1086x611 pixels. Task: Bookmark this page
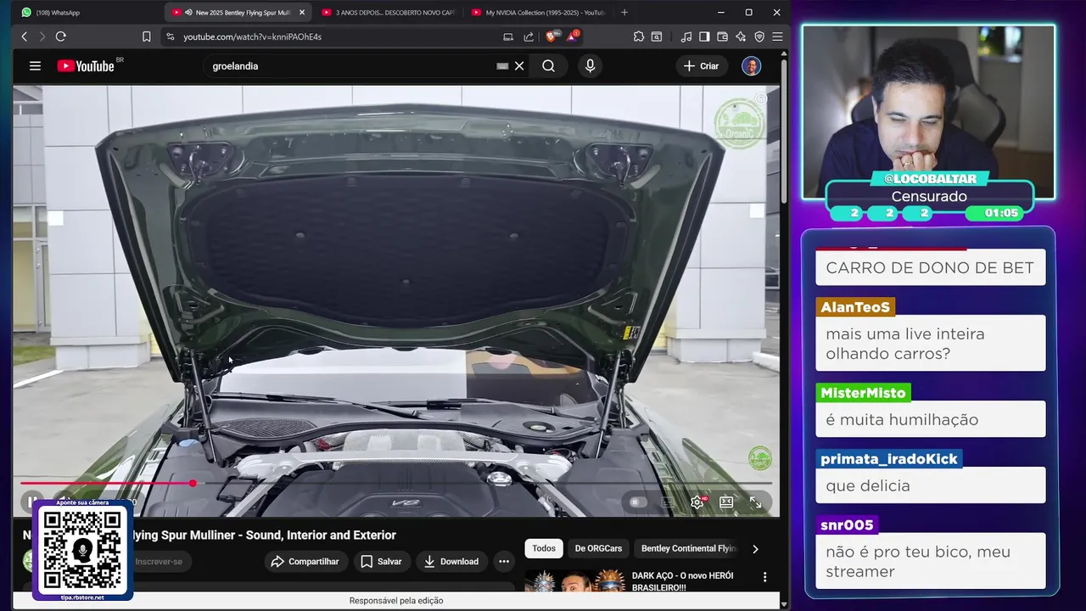(147, 36)
